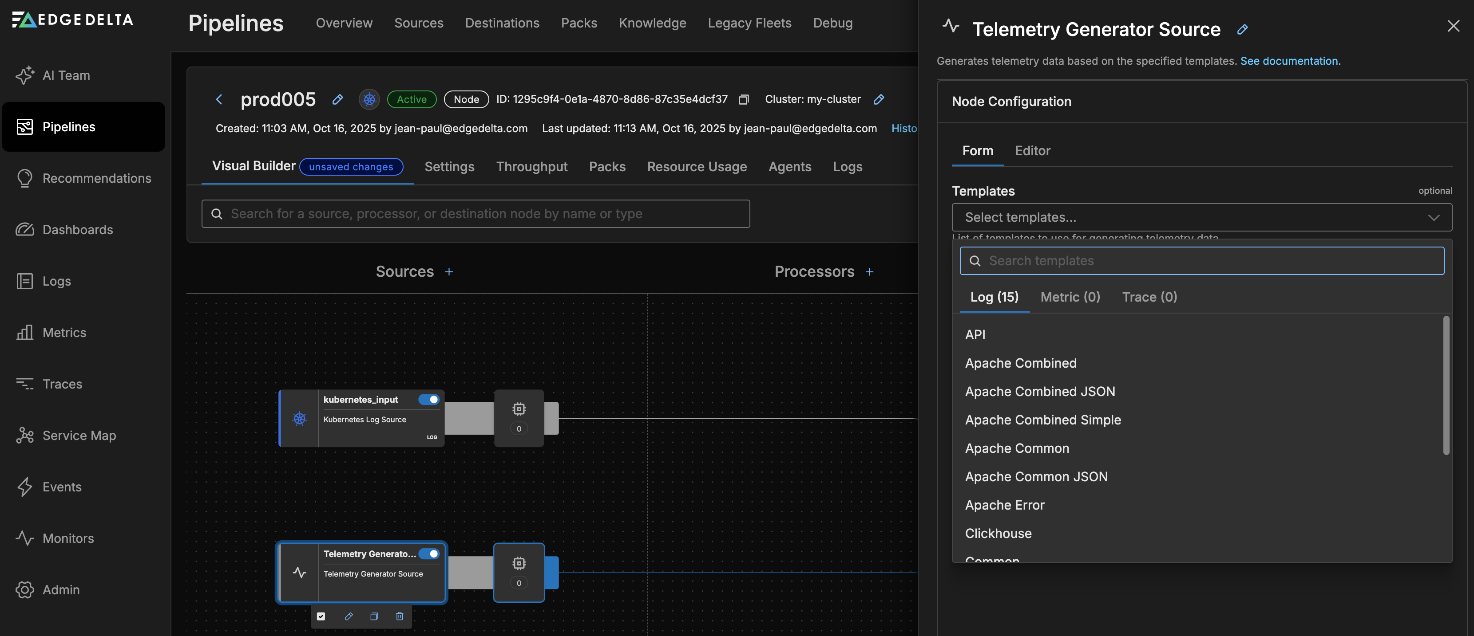Add a new source with the plus icon
Viewport: 1474px width, 636px height.
point(449,272)
